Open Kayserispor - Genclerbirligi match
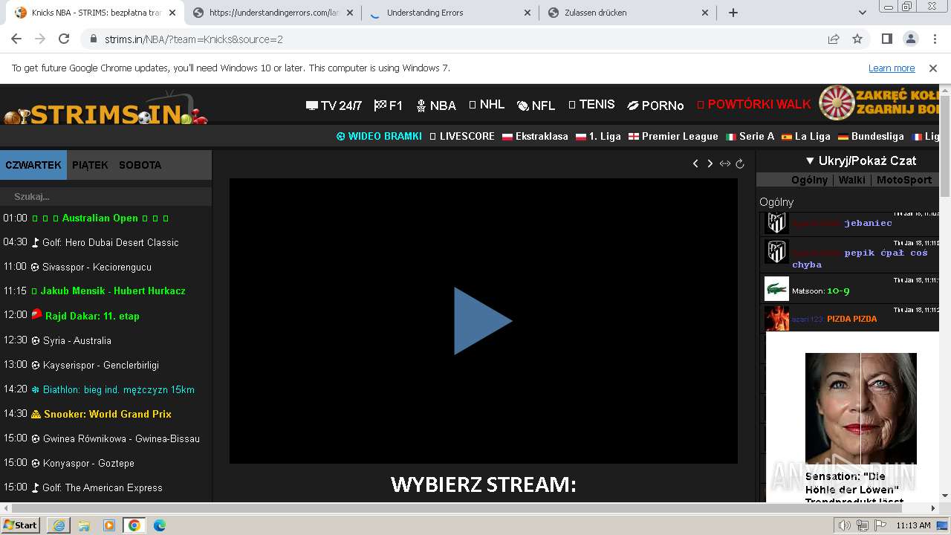951x535 pixels. click(95, 365)
